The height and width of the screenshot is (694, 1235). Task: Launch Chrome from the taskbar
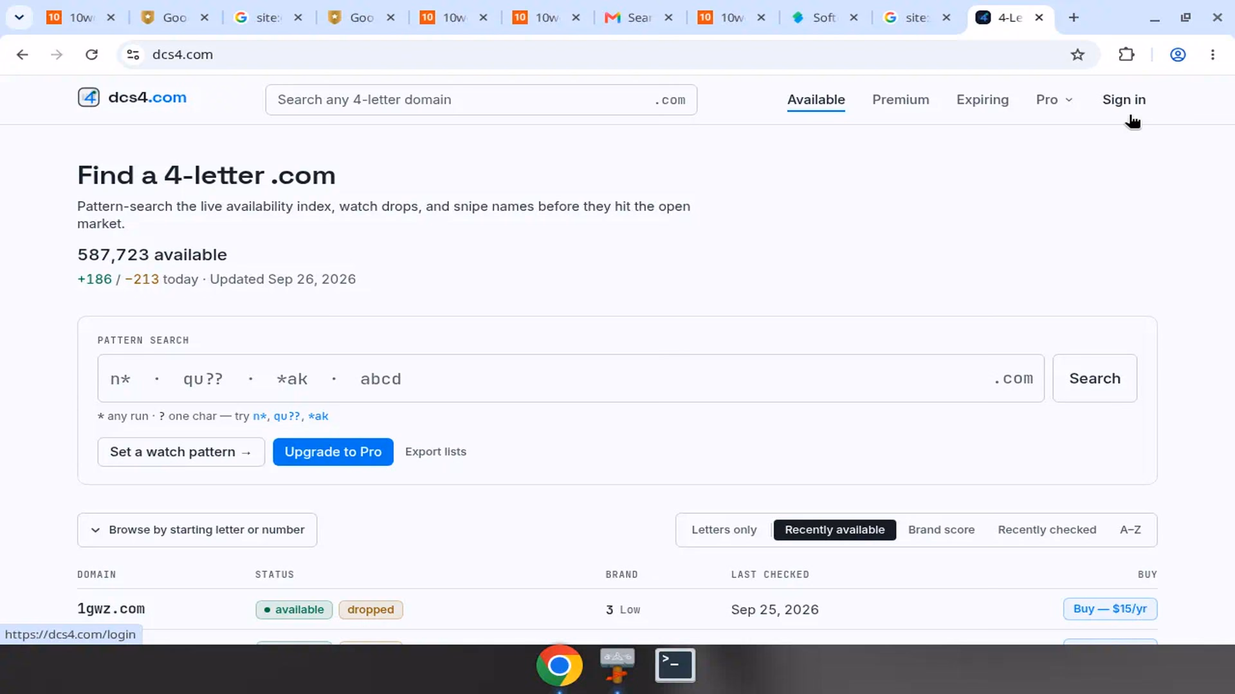559,666
